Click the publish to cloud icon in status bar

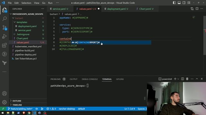coord(37,109)
